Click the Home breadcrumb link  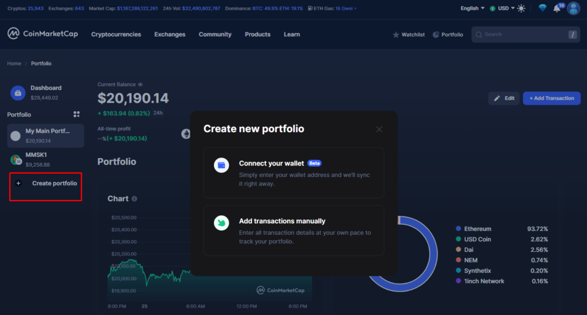pyautogui.click(x=14, y=64)
